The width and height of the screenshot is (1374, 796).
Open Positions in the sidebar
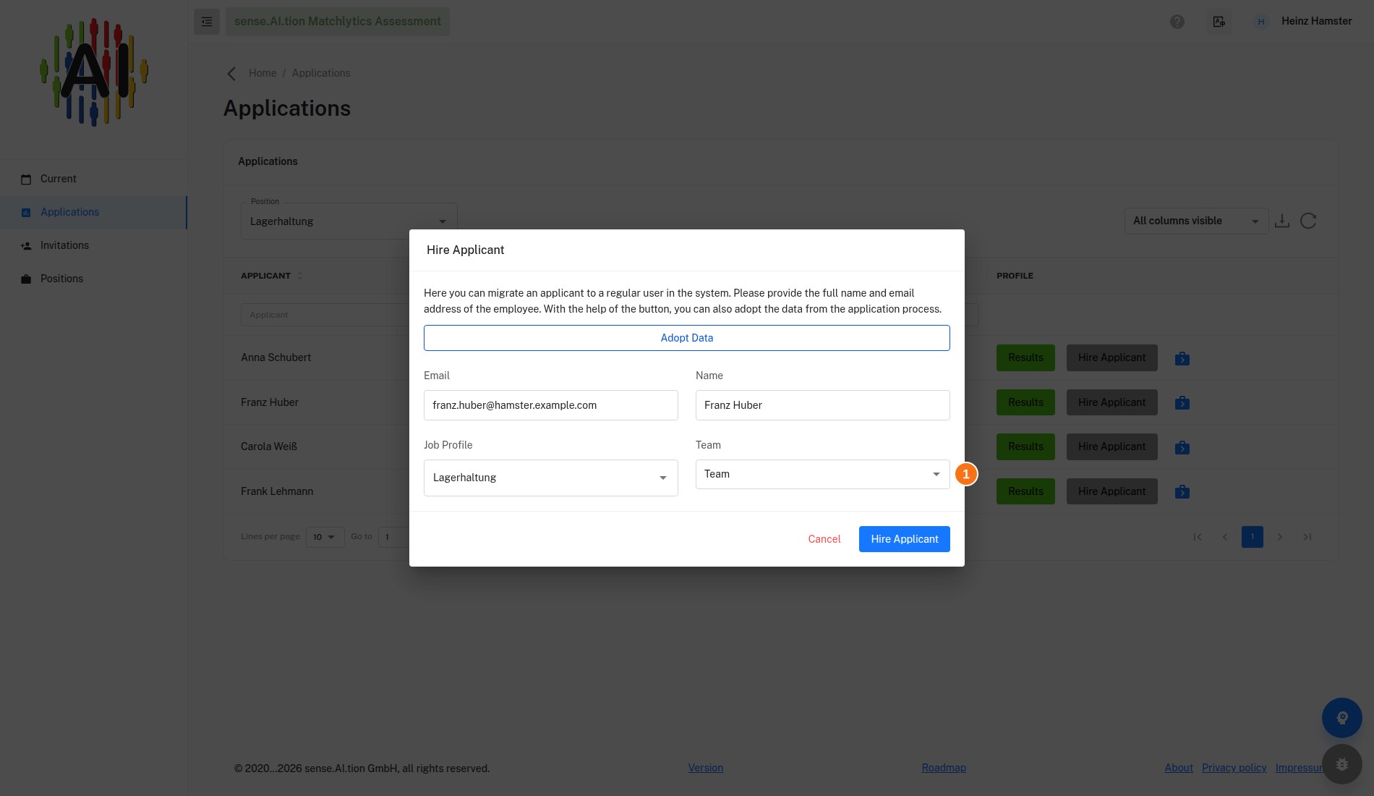click(94, 279)
